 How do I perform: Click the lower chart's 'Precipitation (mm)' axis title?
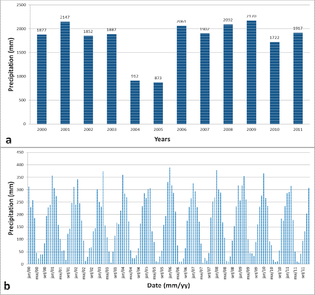(11, 208)
